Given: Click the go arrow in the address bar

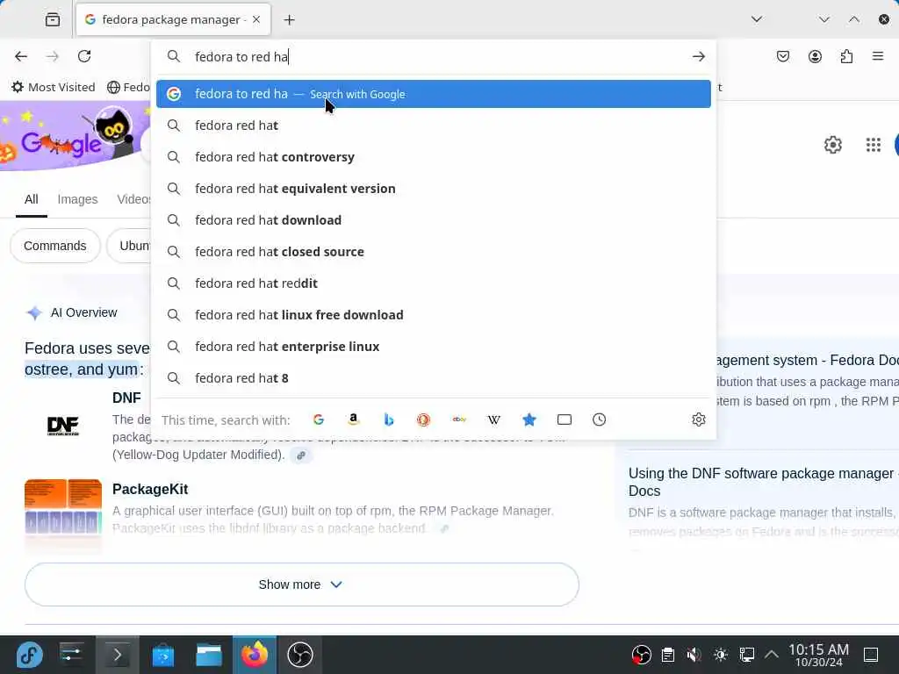Looking at the screenshot, I should point(698,56).
